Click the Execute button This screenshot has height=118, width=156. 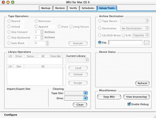(78, 43)
